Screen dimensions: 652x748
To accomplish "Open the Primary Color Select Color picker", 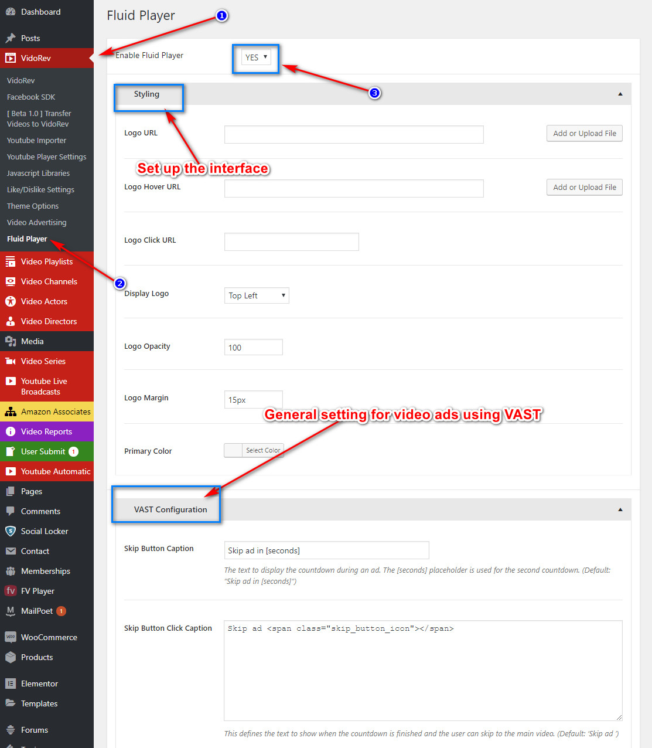I will (x=254, y=450).
